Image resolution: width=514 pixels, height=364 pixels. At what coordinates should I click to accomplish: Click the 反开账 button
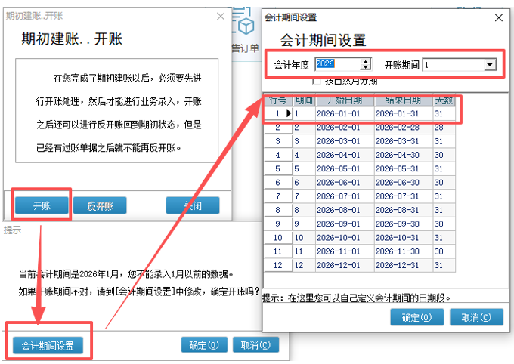click(99, 205)
